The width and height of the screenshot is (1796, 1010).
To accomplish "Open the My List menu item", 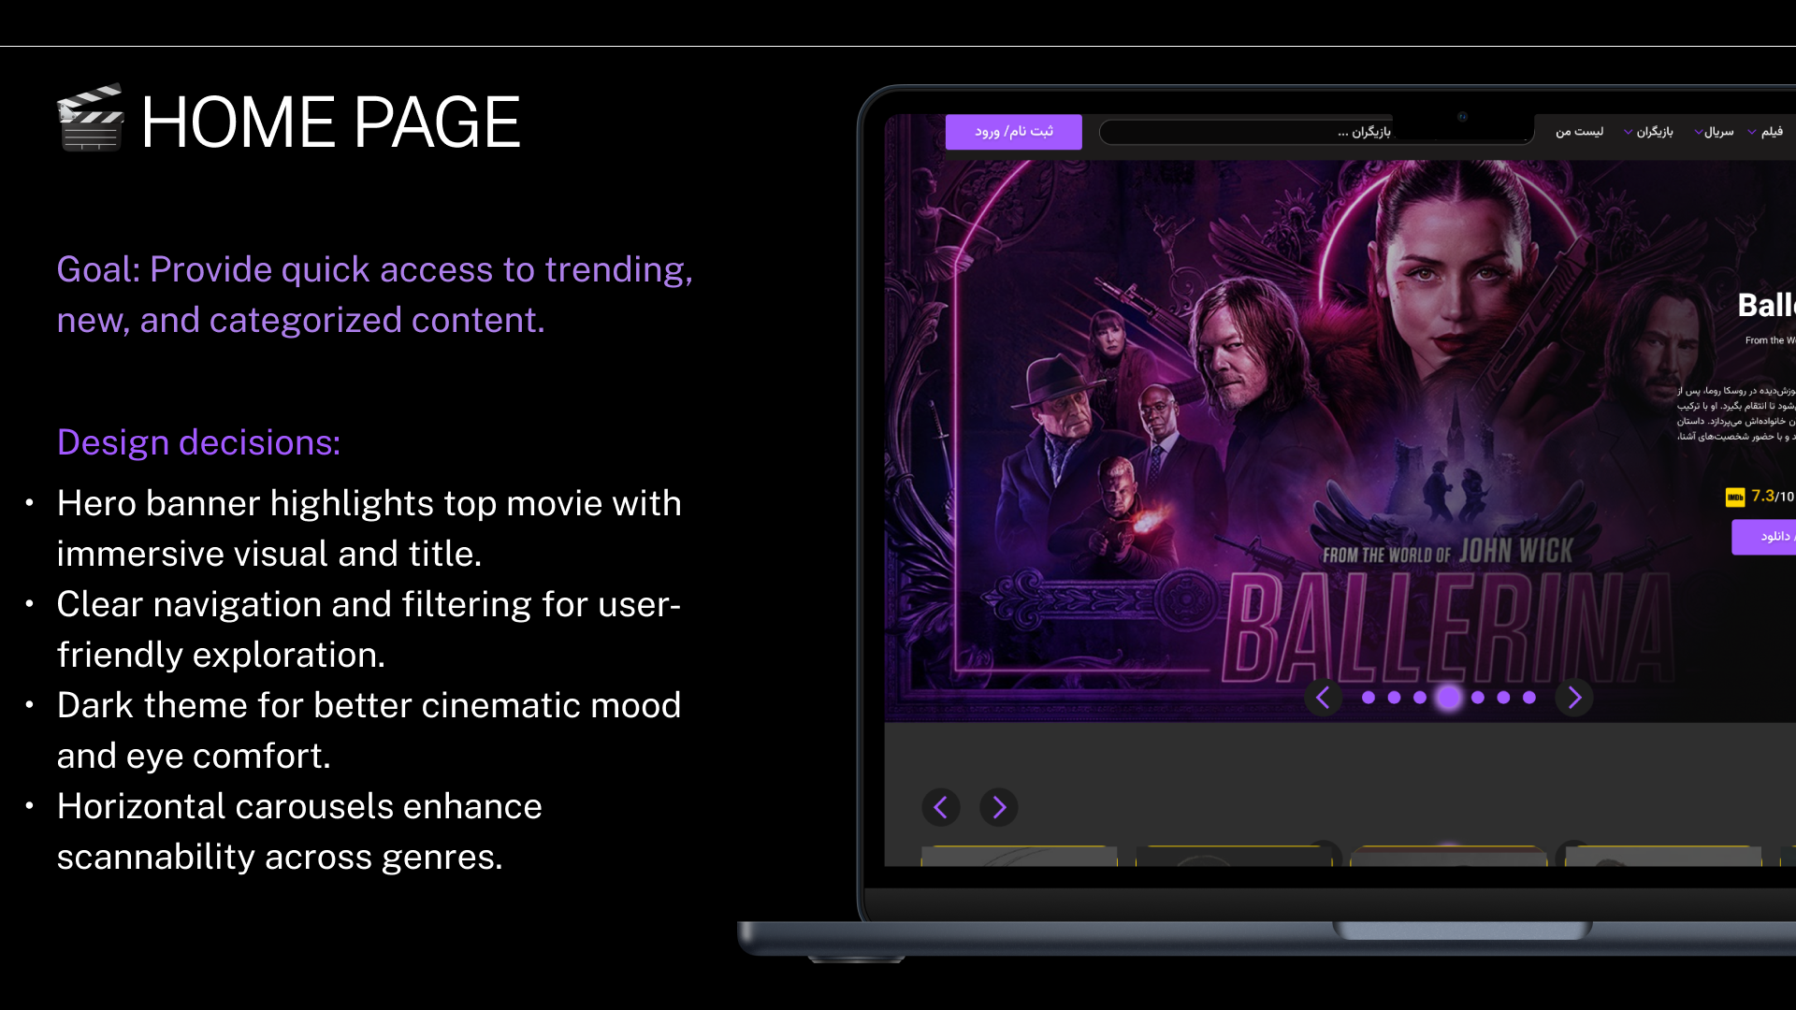I will pos(1579,132).
